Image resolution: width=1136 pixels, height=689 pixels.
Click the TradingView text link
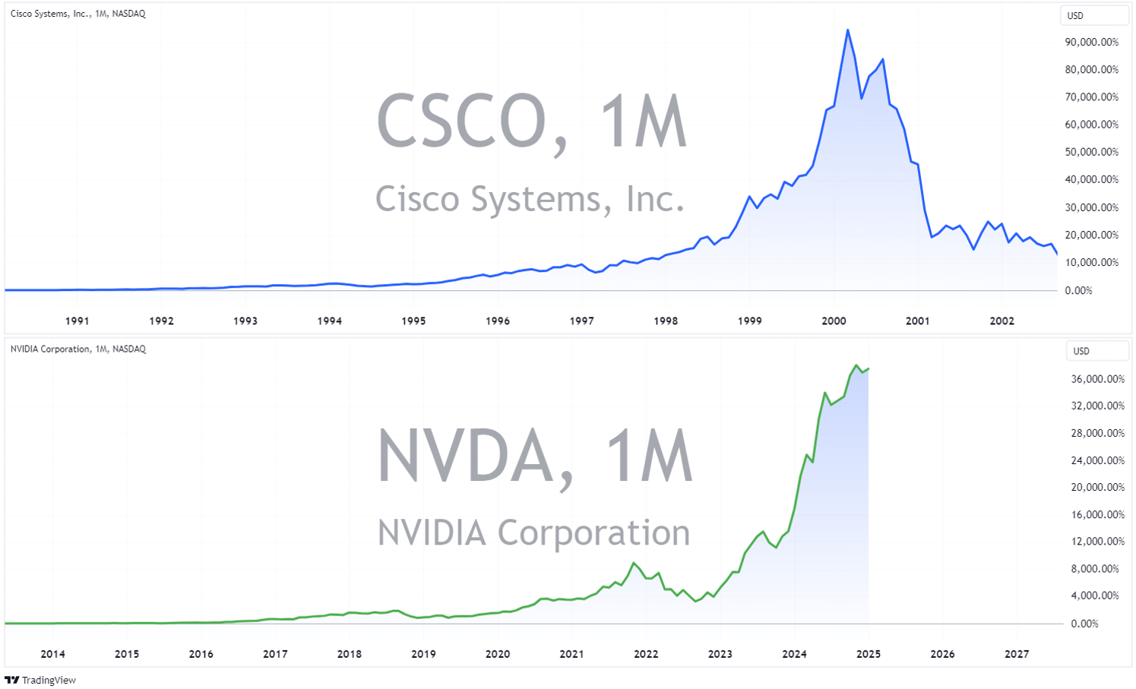click(x=49, y=680)
